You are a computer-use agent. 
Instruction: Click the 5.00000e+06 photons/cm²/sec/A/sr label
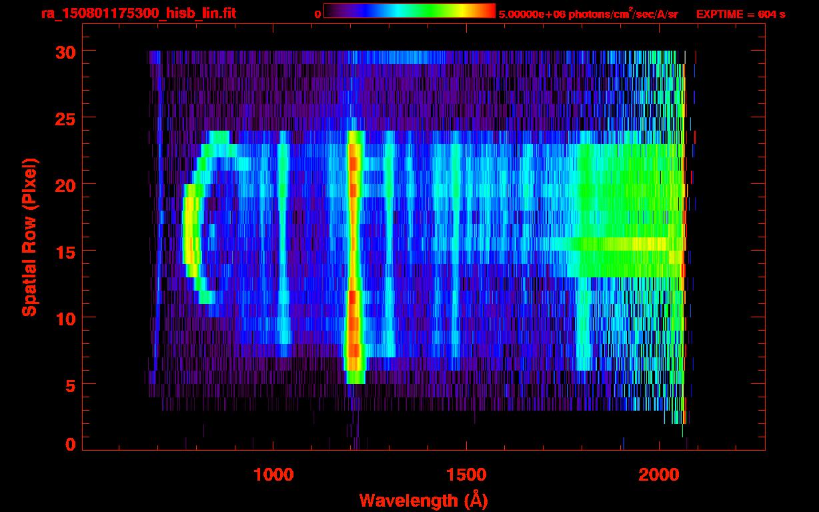(x=588, y=13)
